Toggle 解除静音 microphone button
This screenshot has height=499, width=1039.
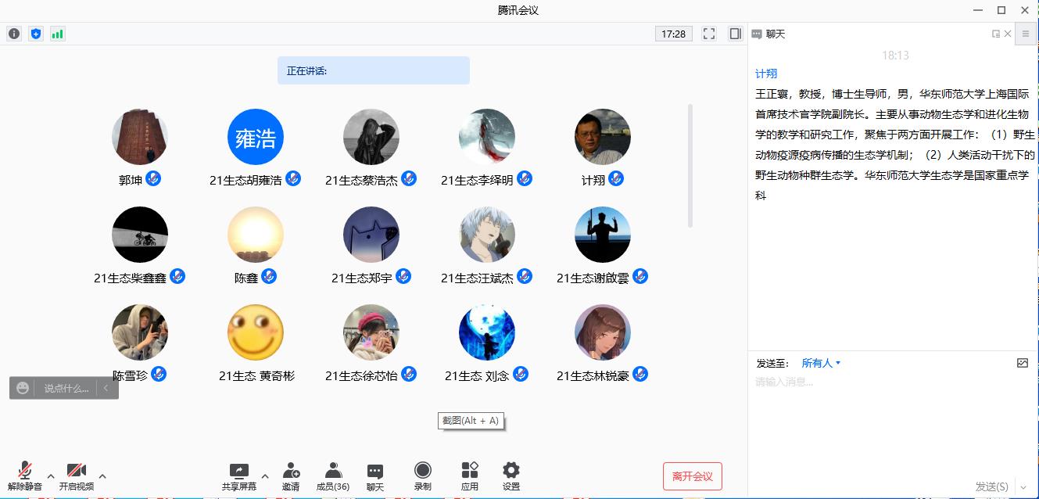click(25, 475)
